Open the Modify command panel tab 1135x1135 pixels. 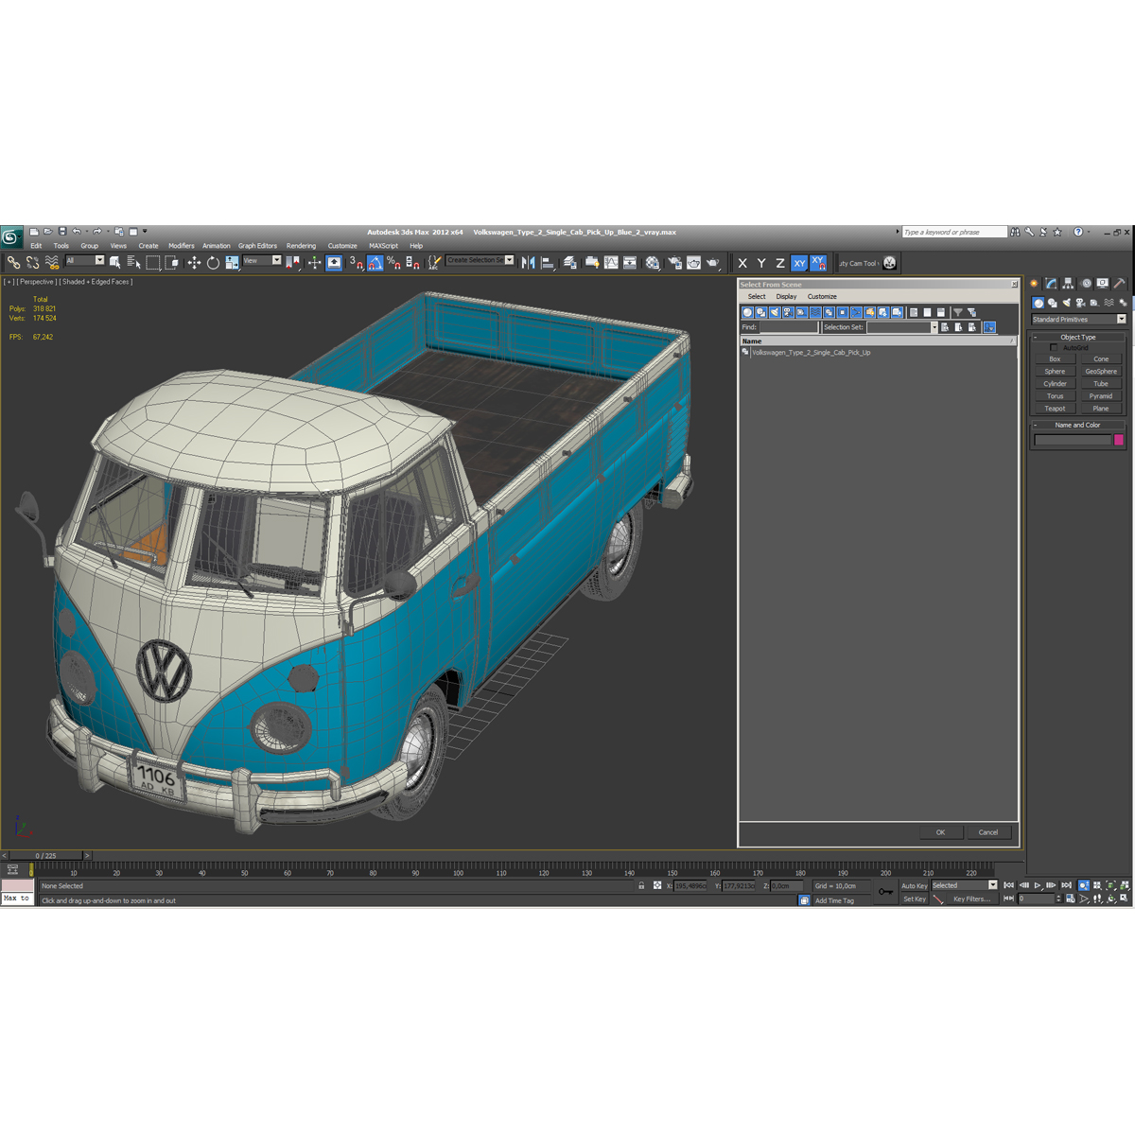tap(1051, 283)
